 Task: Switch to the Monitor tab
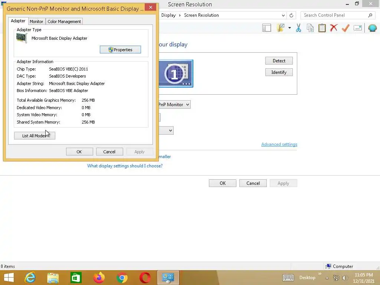coord(36,21)
